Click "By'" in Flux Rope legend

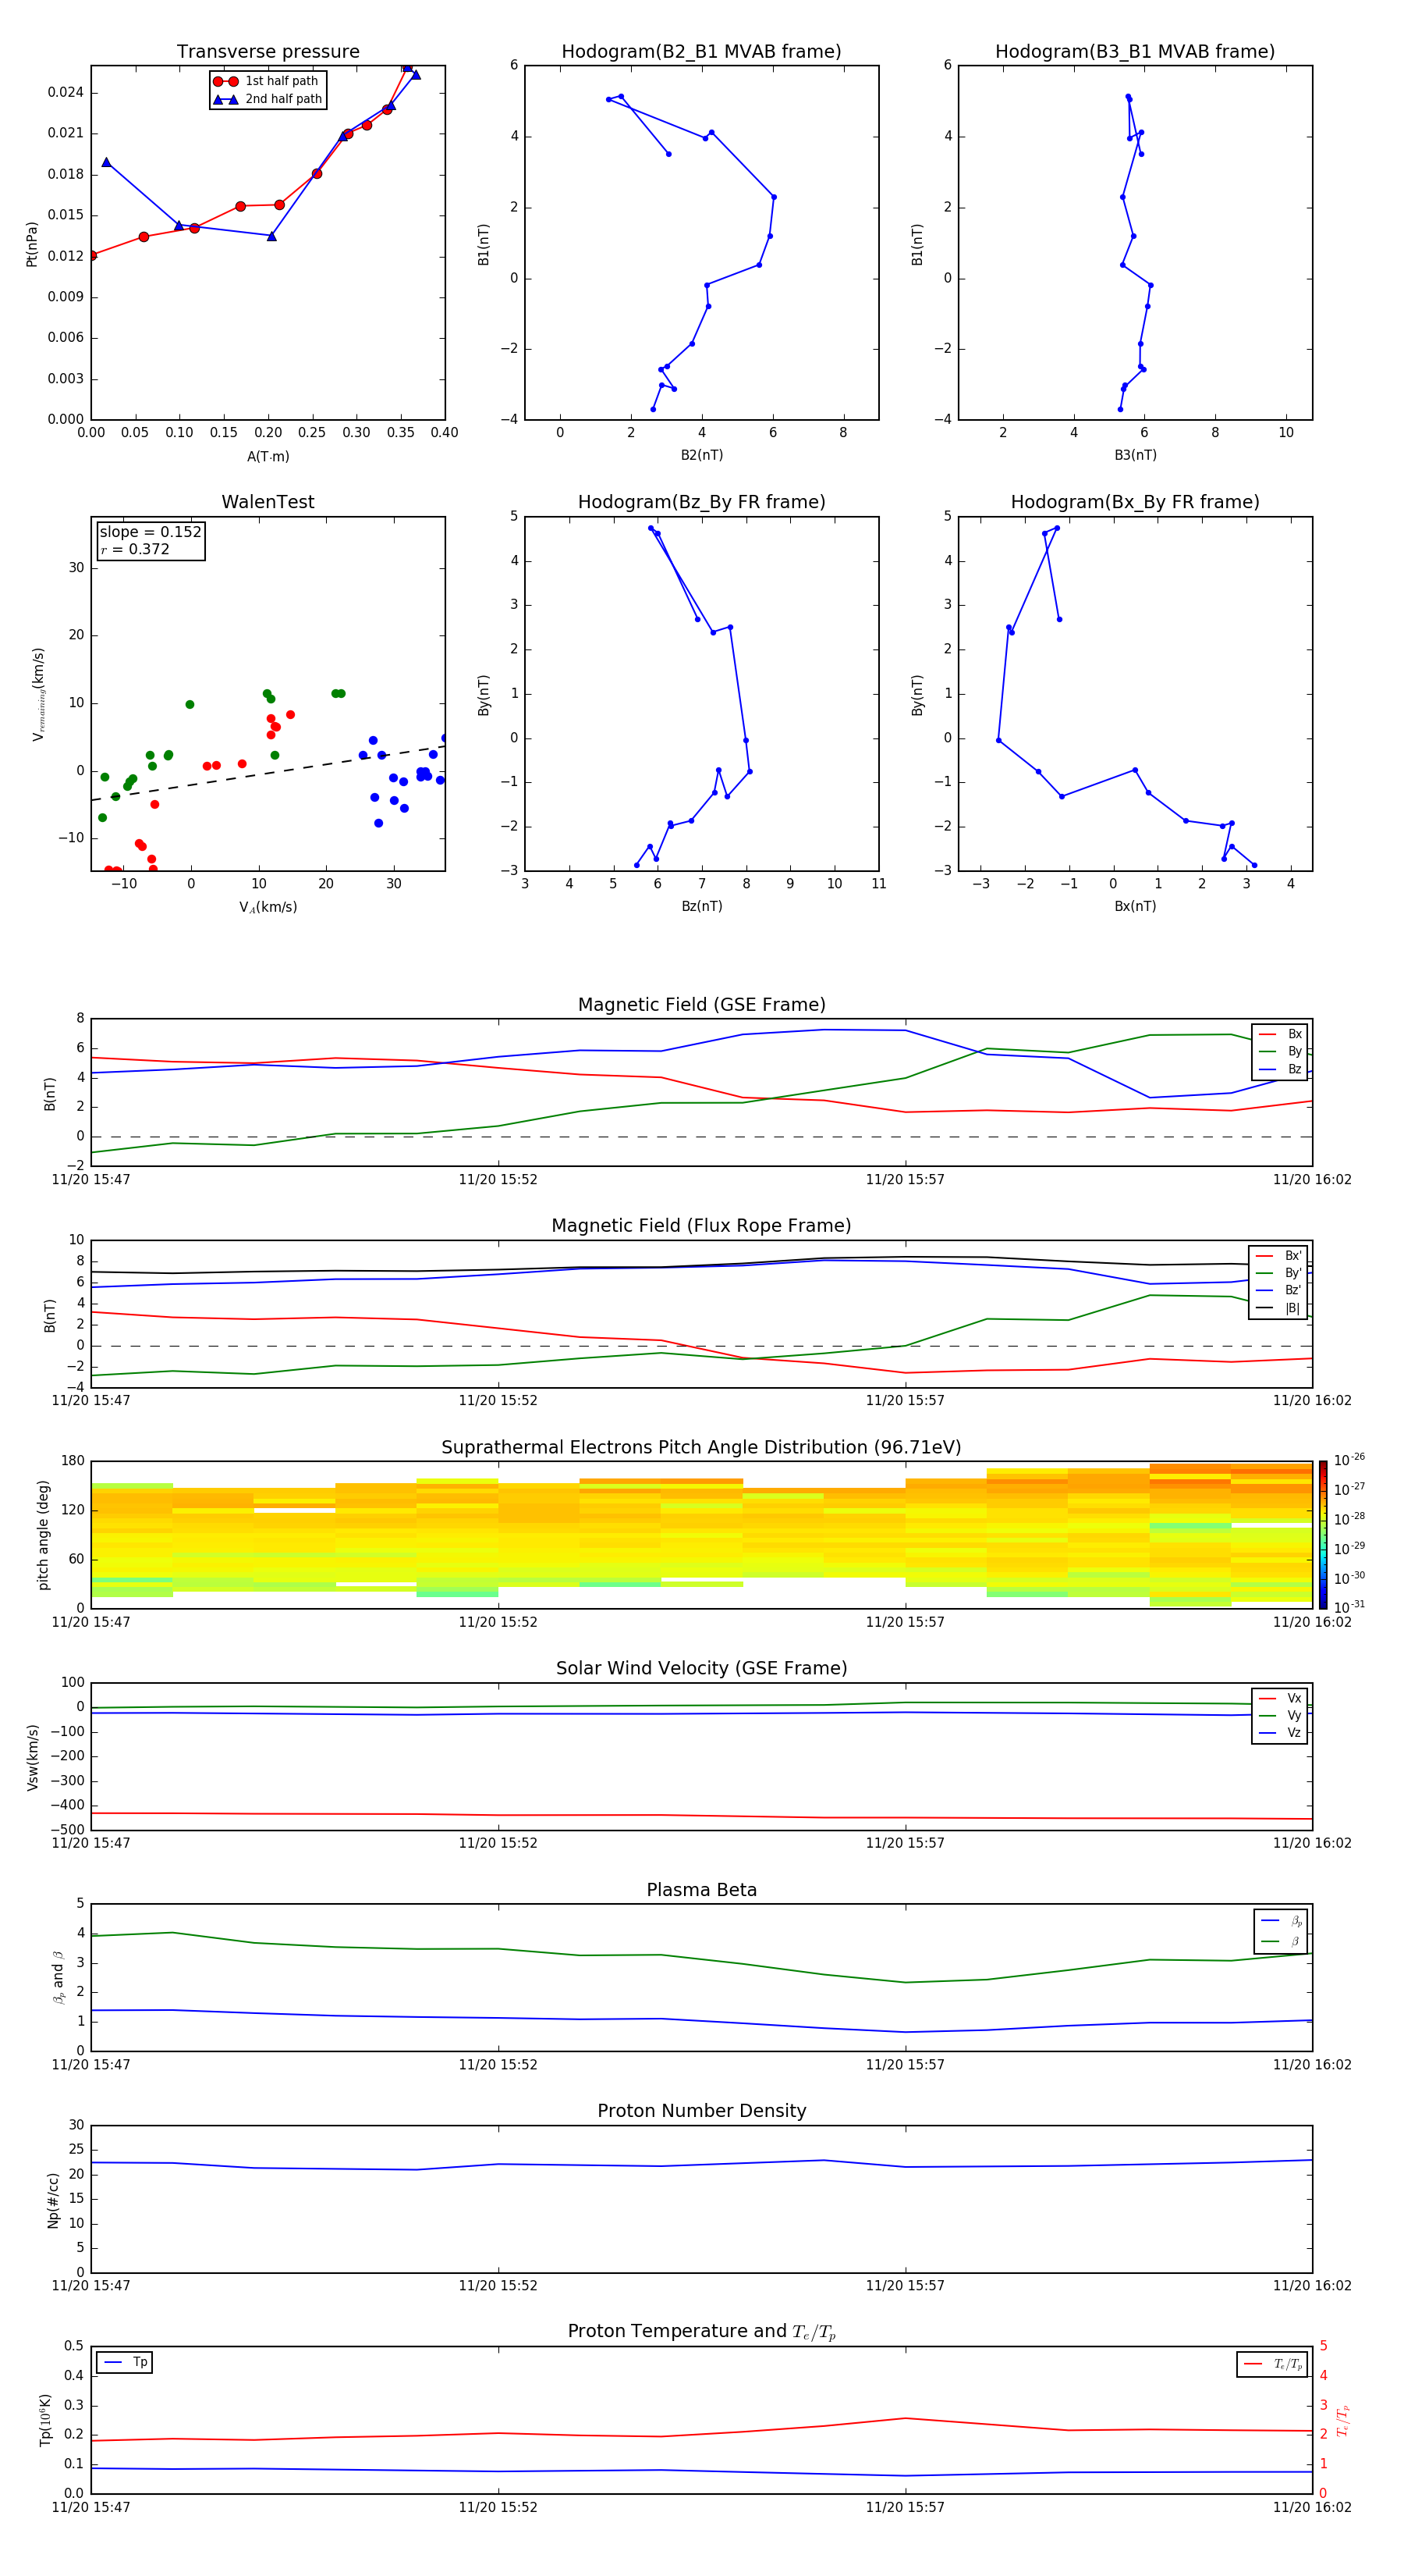click(1279, 1273)
